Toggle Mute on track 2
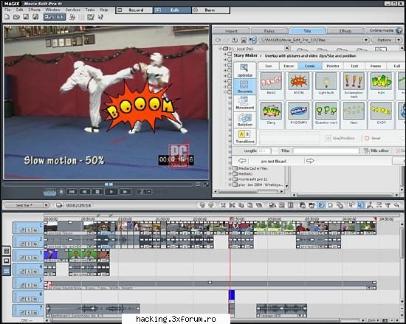The image size is (406, 324). 35,244
